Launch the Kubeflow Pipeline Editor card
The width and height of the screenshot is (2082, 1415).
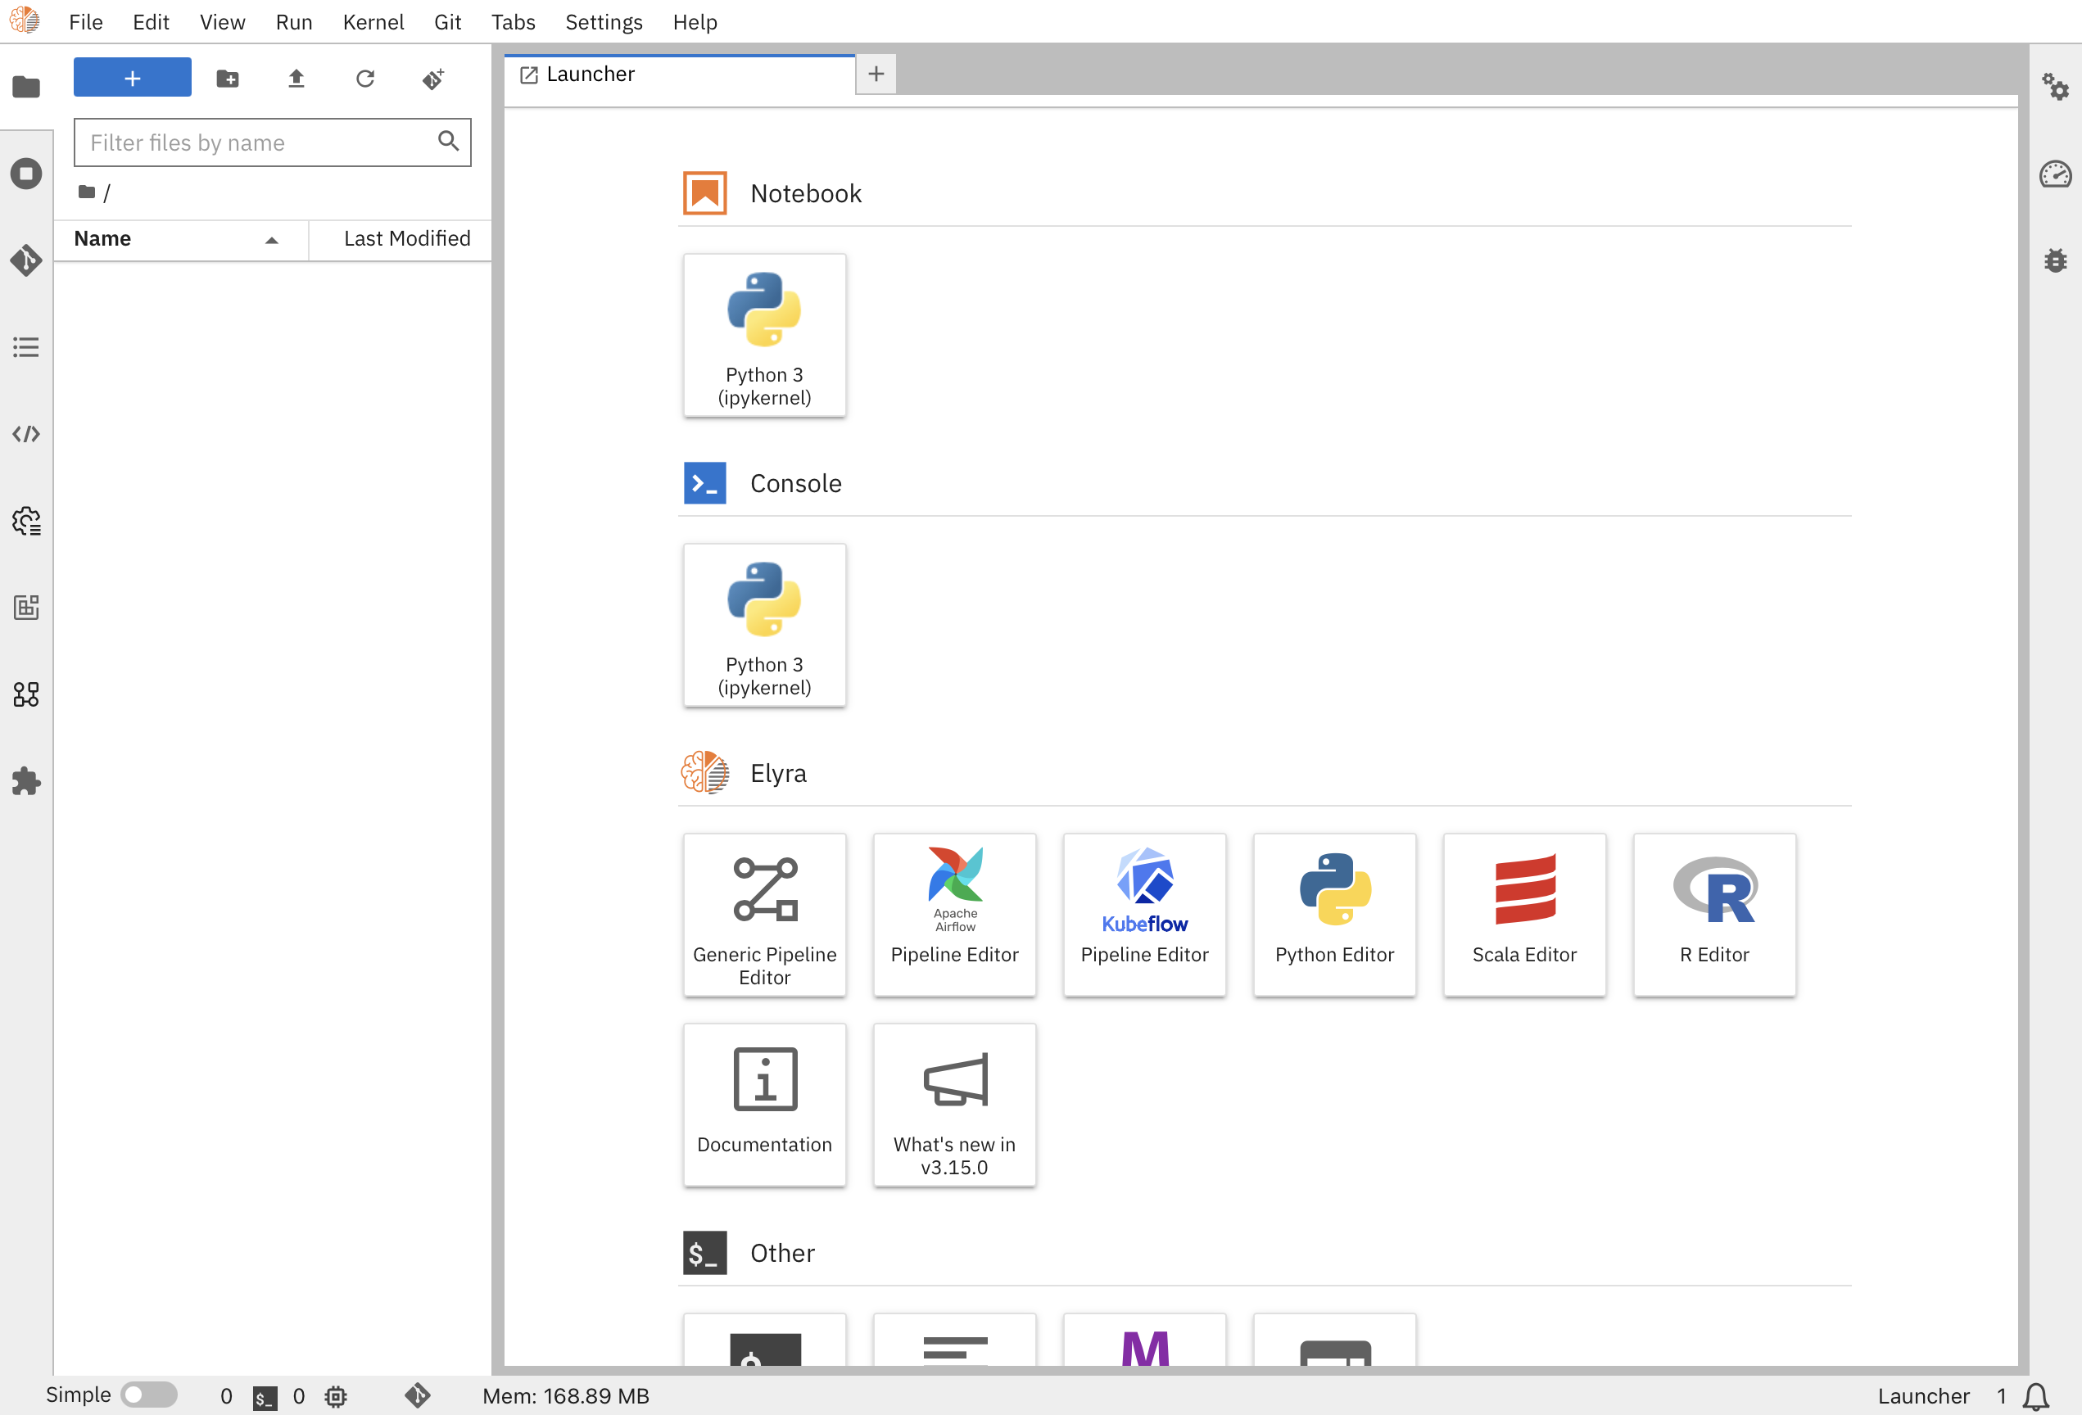point(1144,914)
